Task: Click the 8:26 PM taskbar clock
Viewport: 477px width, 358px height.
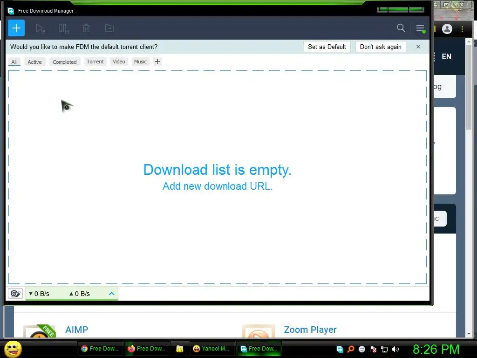Action: [436, 349]
